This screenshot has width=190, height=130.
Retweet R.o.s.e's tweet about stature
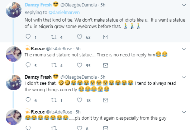54,65
